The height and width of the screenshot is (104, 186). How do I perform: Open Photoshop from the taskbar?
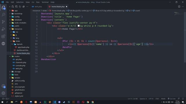point(69,102)
